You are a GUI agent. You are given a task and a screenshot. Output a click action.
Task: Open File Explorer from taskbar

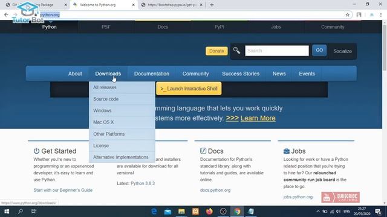coord(181,212)
